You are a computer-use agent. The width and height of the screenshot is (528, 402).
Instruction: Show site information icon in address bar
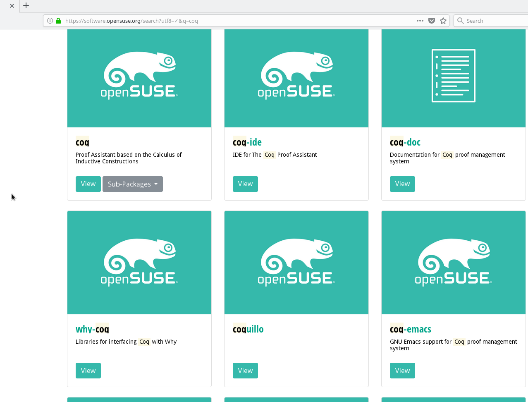[50, 21]
